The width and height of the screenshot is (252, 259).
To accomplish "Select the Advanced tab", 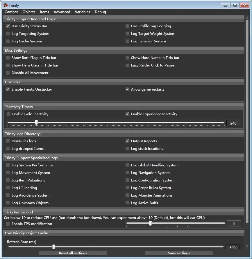I will (62, 12).
